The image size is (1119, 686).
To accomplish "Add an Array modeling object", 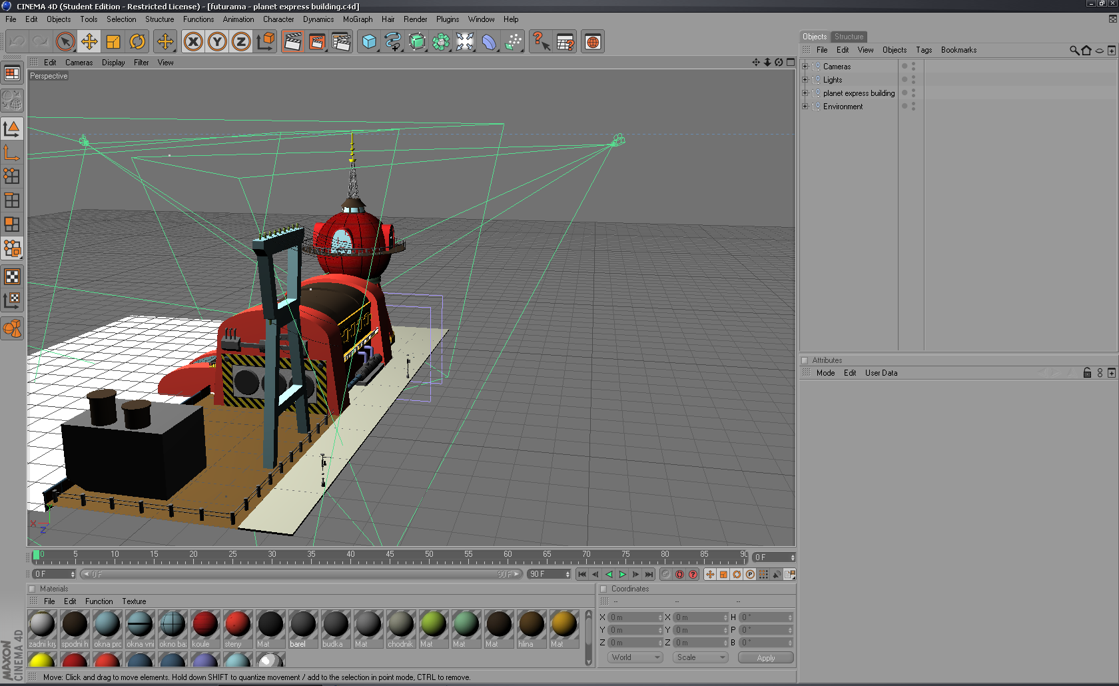I will [x=441, y=42].
